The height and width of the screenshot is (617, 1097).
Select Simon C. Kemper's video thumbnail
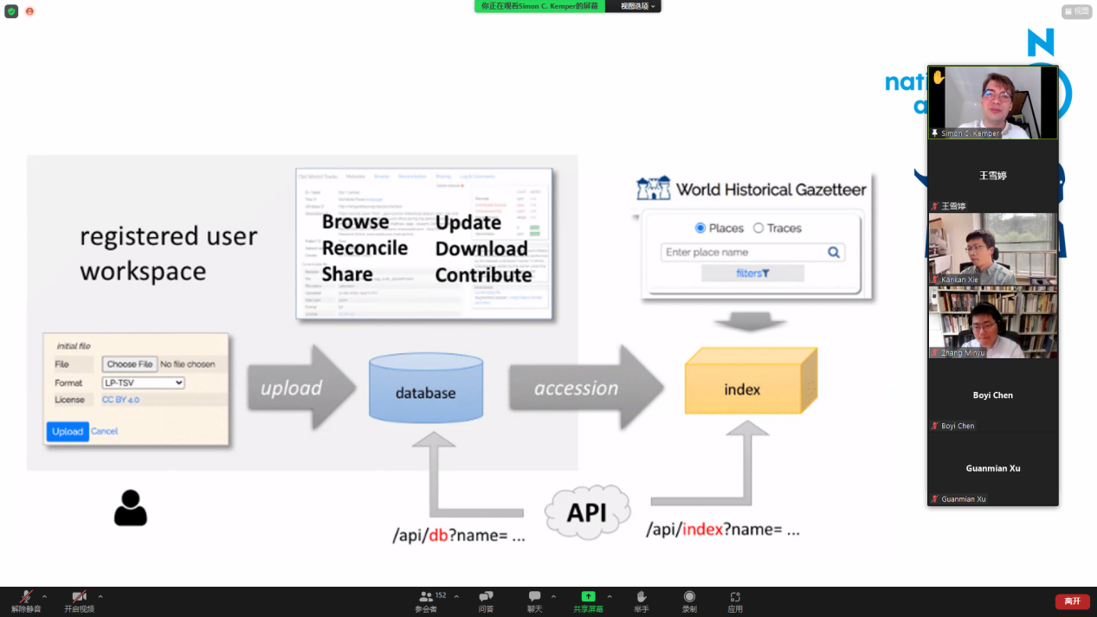click(x=992, y=102)
